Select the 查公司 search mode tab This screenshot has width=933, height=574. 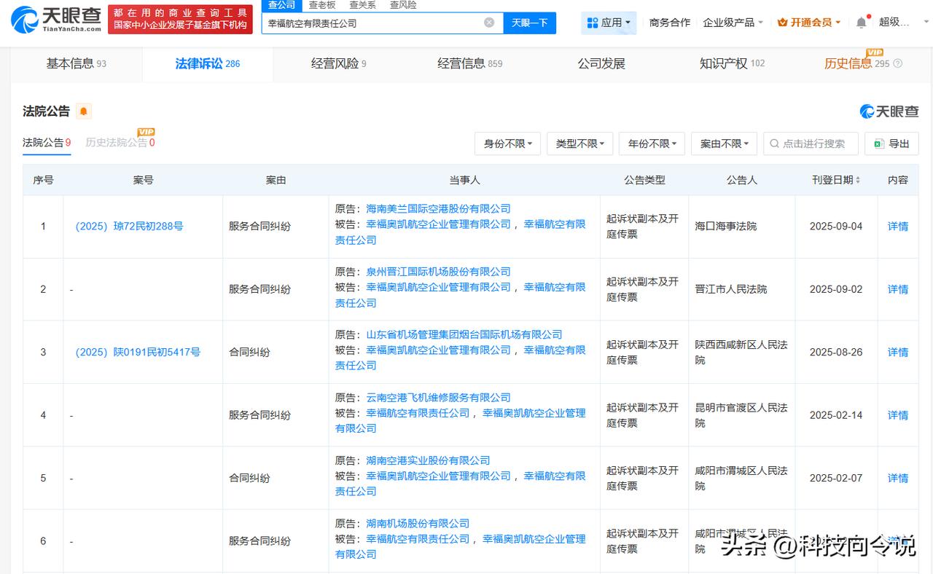click(281, 5)
